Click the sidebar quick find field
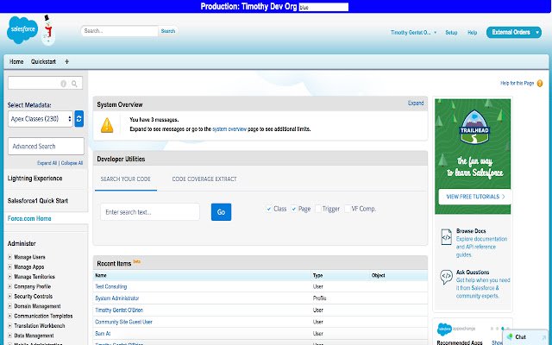The image size is (552, 345). pyautogui.click(x=45, y=83)
